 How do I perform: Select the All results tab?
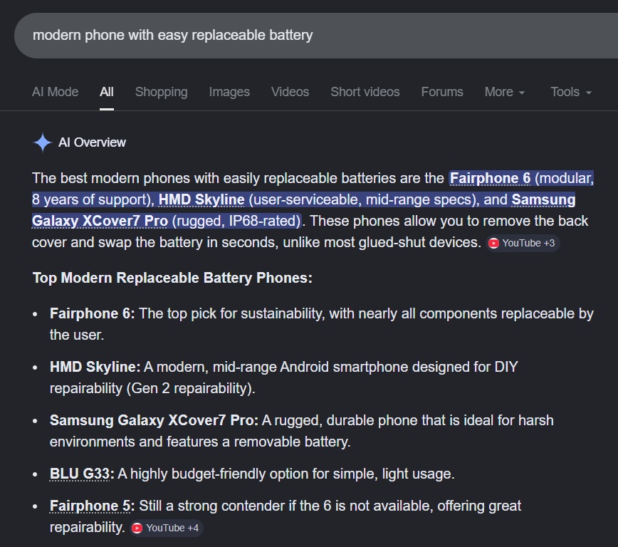pyautogui.click(x=107, y=92)
